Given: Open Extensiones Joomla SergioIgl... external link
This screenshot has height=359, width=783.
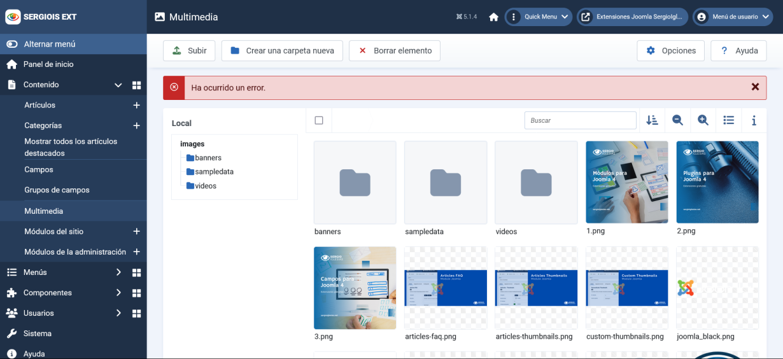Looking at the screenshot, I should (x=632, y=17).
